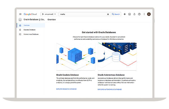Select Exadata Database in the sidebar
Image resolution: width=169 pixels, height=109 pixels.
tap(31, 30)
